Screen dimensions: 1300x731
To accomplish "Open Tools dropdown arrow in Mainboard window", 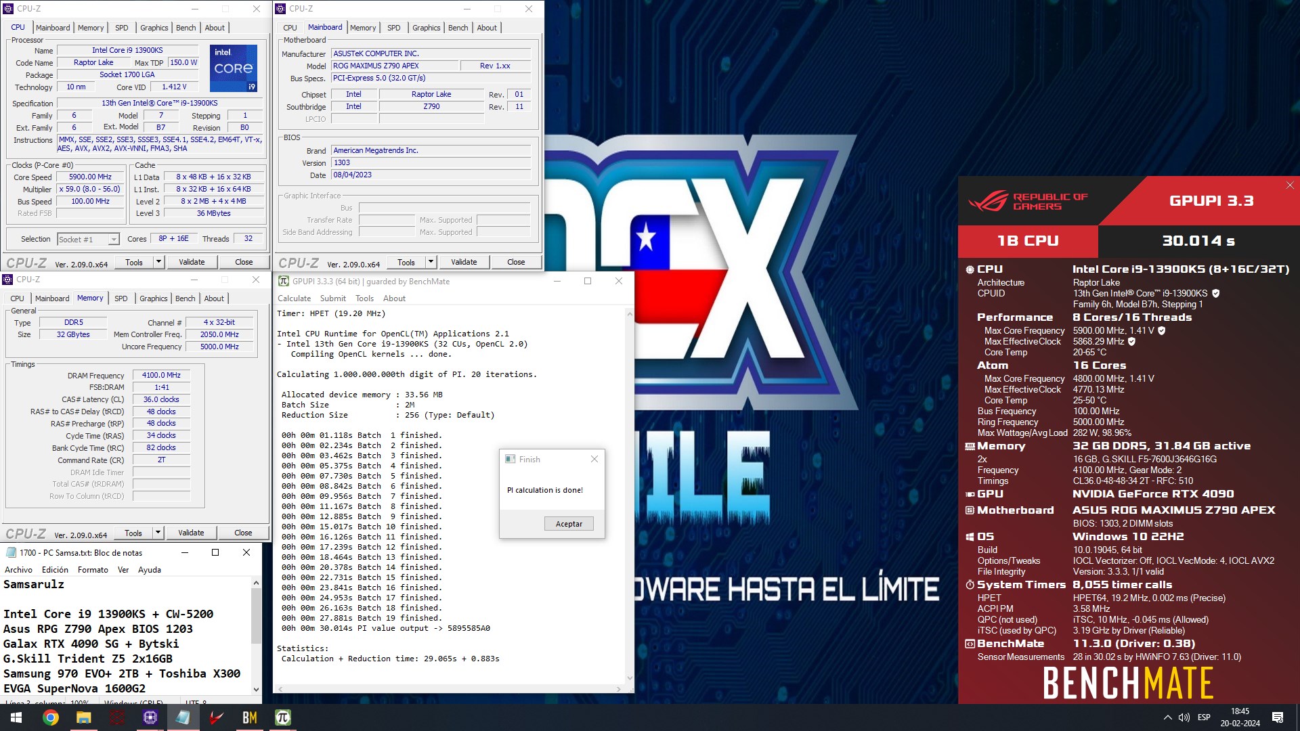I will [431, 262].
